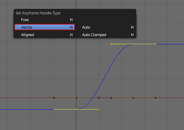
Task: Click right handle of first red-curve keyframe
Action: (x=98, y=98)
